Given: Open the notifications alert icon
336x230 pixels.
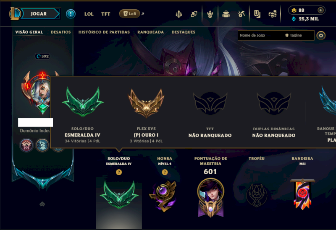Looking at the screenshot, I should pos(71,14).
